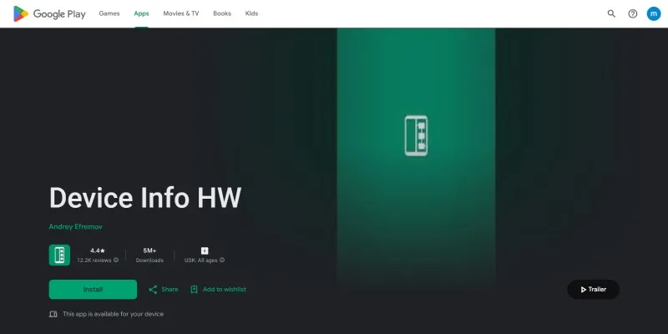Open the Movies & TV tab
Image resolution: width=668 pixels, height=334 pixels.
[x=181, y=13]
